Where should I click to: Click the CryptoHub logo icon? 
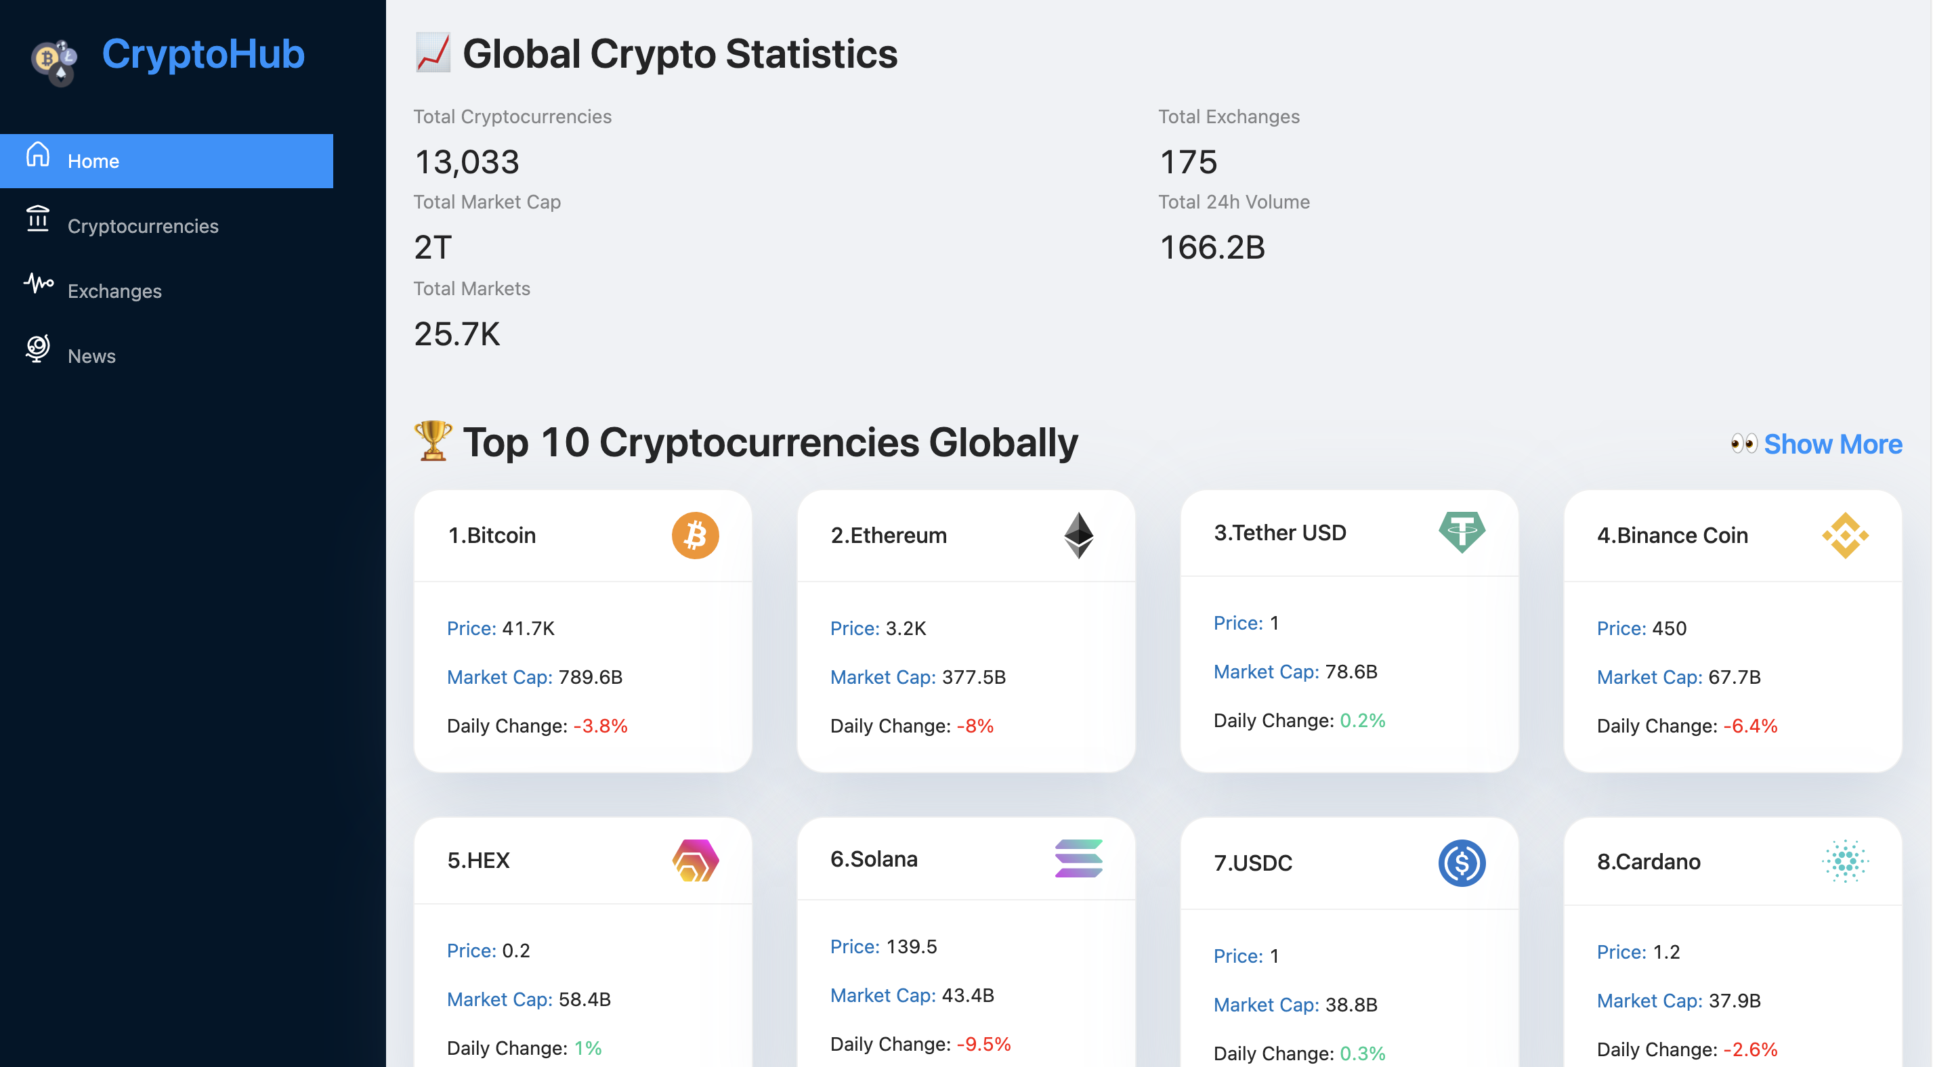click(54, 60)
